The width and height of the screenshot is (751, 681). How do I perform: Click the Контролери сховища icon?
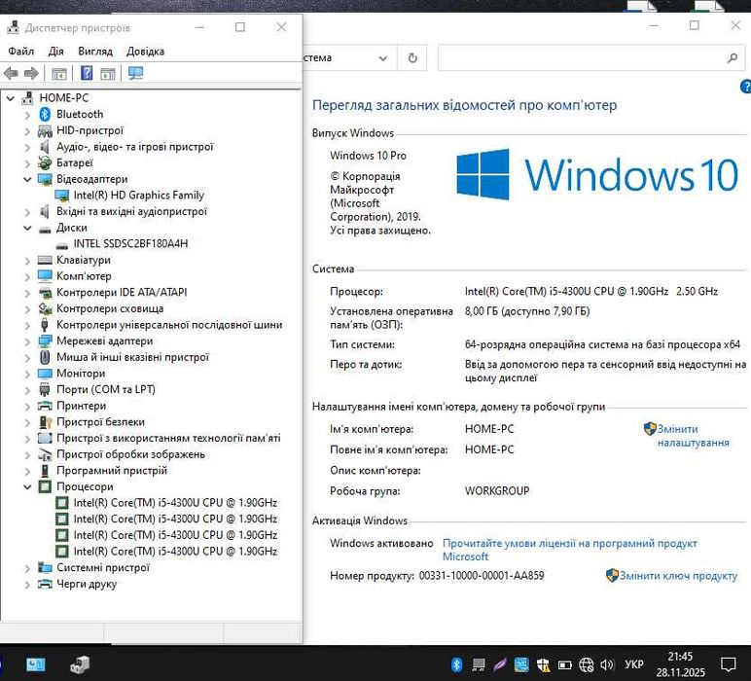coord(45,309)
